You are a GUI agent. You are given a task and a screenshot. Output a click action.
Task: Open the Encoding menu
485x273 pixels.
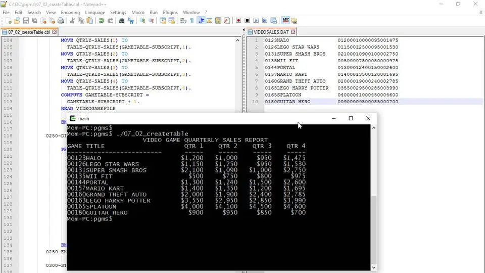[70, 12]
